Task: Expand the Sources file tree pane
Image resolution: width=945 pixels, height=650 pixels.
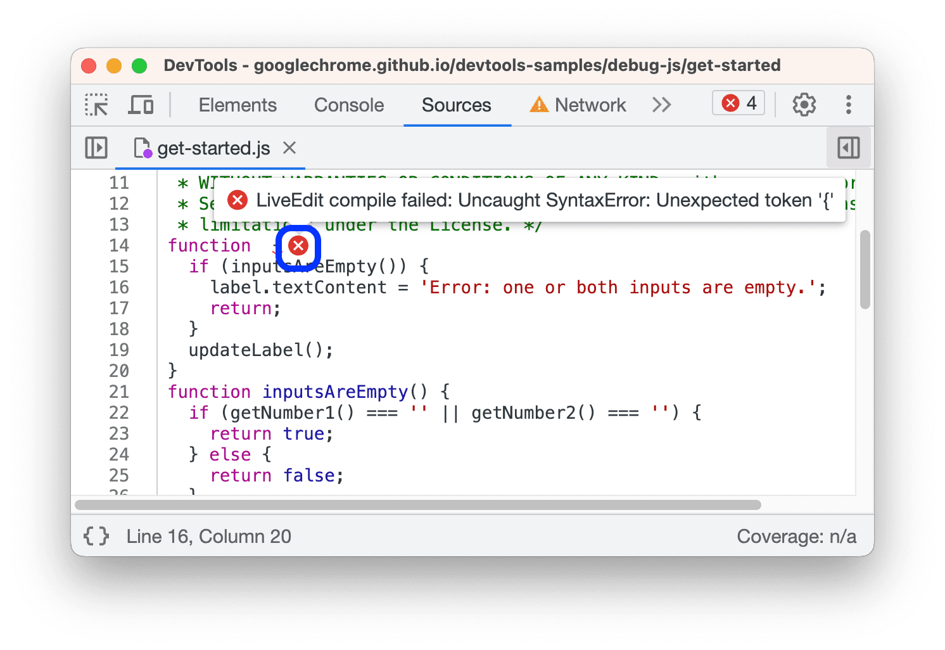Action: [96, 148]
